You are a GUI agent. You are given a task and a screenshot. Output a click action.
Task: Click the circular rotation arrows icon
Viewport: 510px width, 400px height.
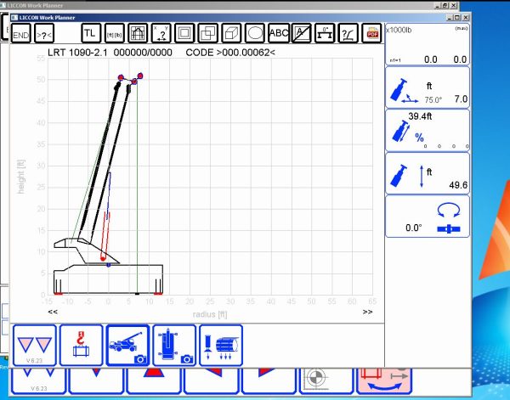click(449, 211)
